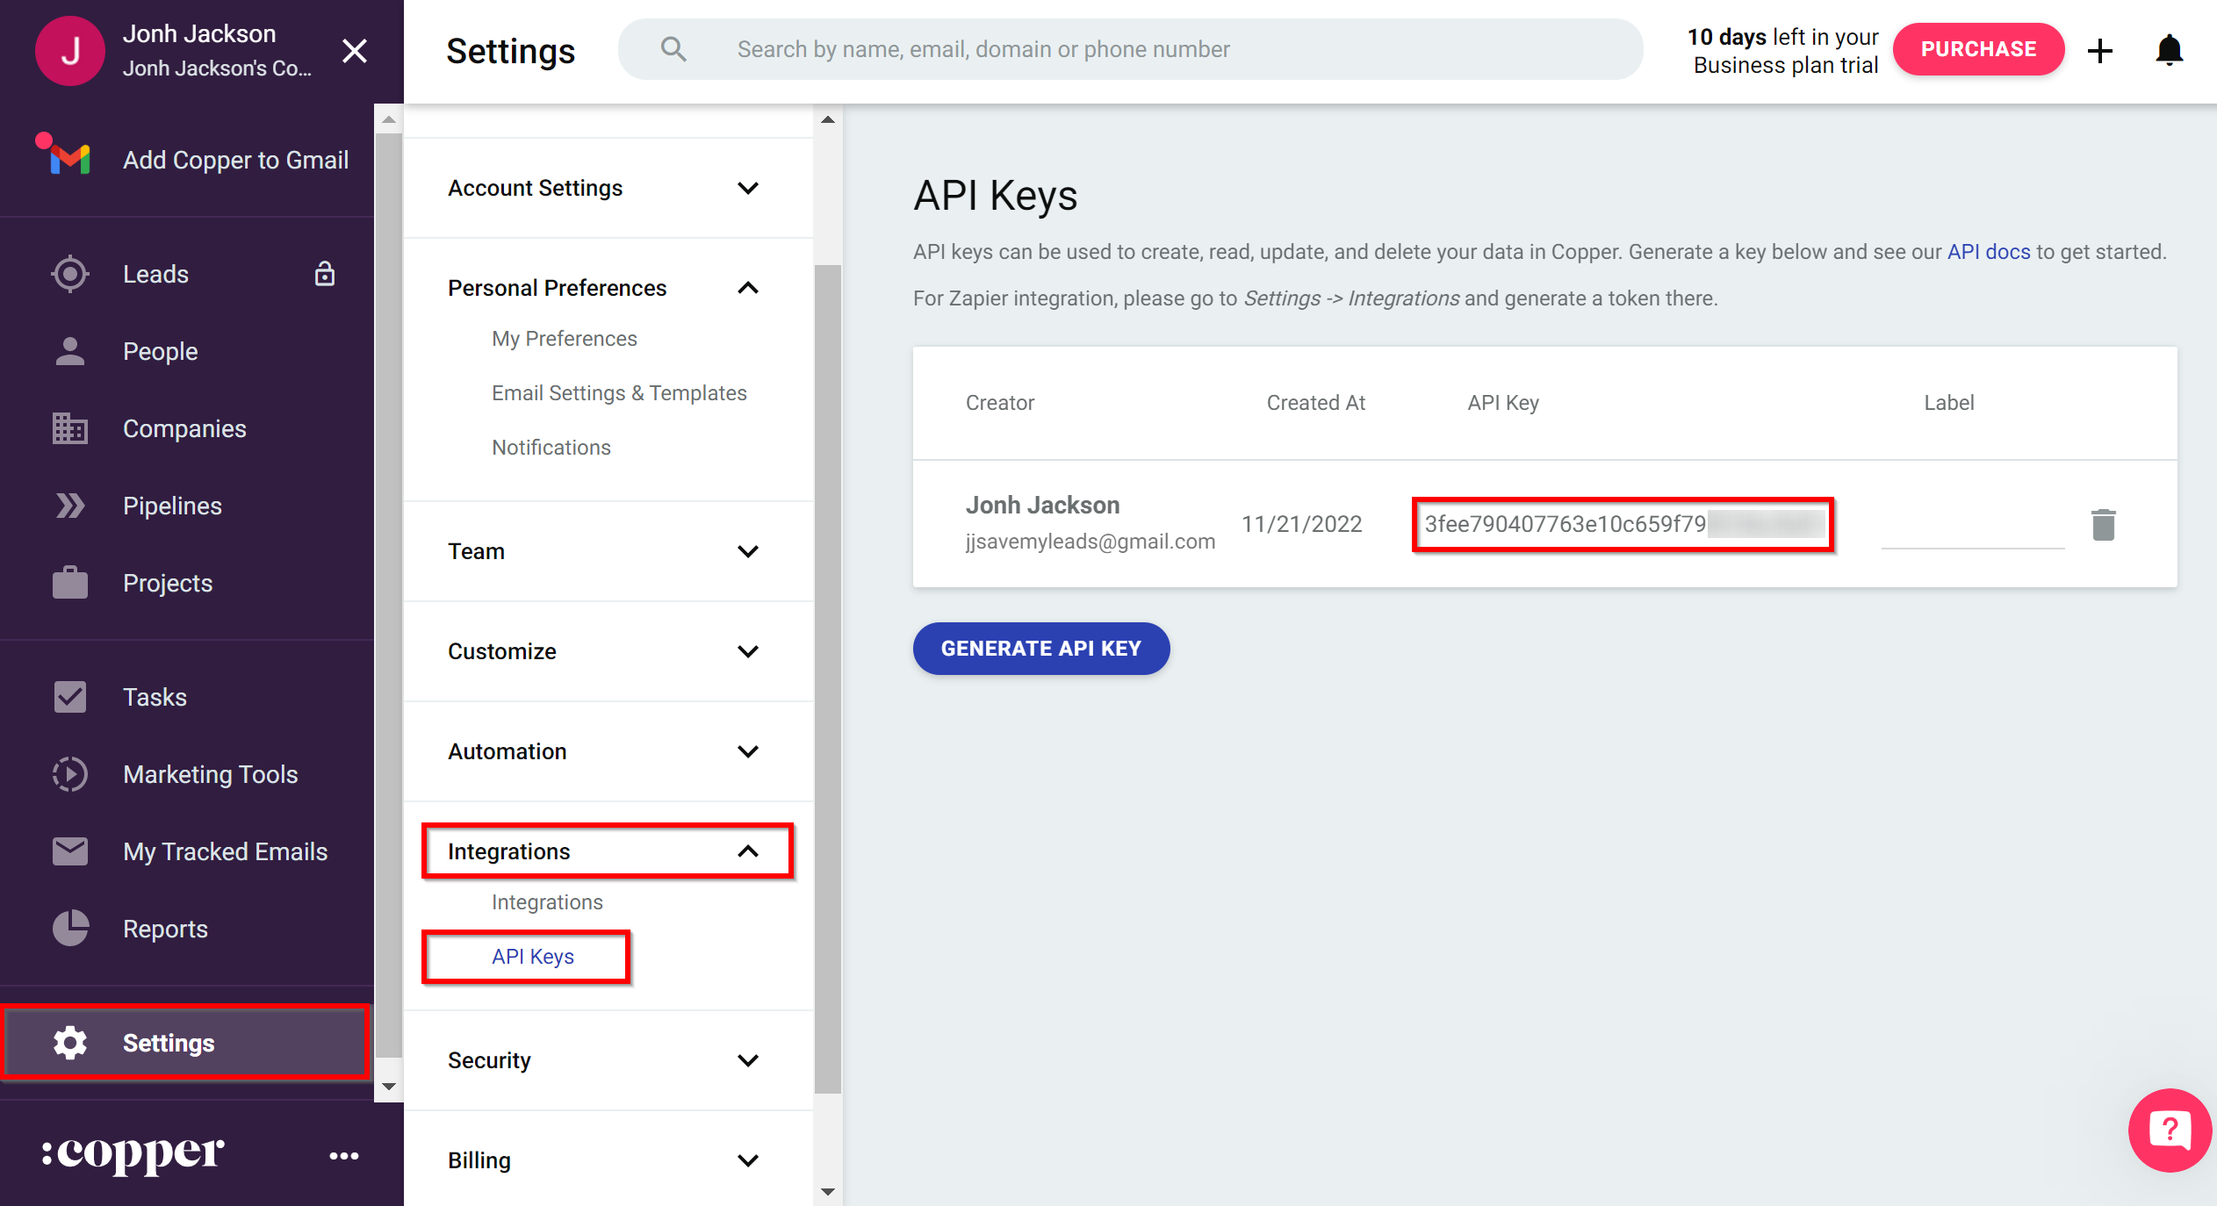The image size is (2217, 1206).
Task: Click settings menu scrollbar up arrow
Action: pyautogui.click(x=827, y=119)
